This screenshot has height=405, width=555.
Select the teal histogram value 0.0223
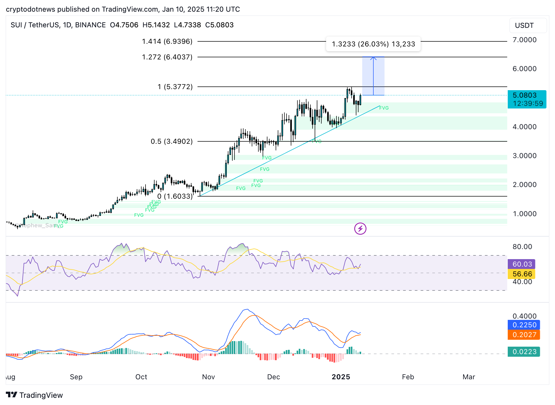(523, 352)
